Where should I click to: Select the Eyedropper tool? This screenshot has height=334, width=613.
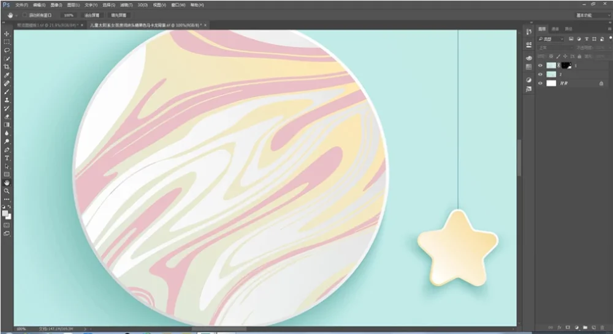pyautogui.click(x=7, y=75)
